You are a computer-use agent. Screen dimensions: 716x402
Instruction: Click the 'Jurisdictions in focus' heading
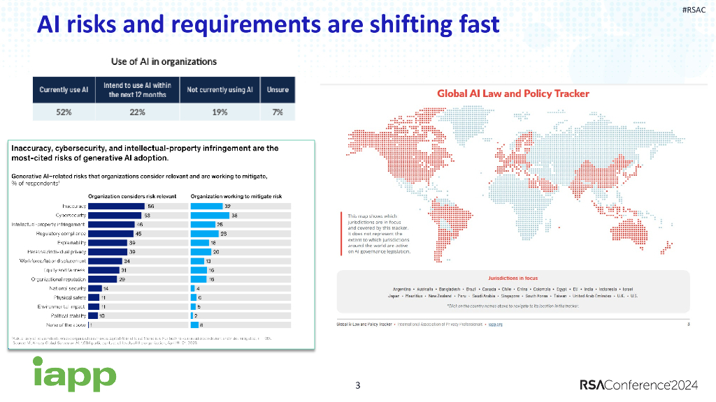[513, 278]
